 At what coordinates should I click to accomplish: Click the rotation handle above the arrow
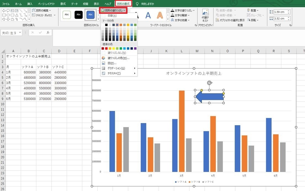[x=209, y=83]
